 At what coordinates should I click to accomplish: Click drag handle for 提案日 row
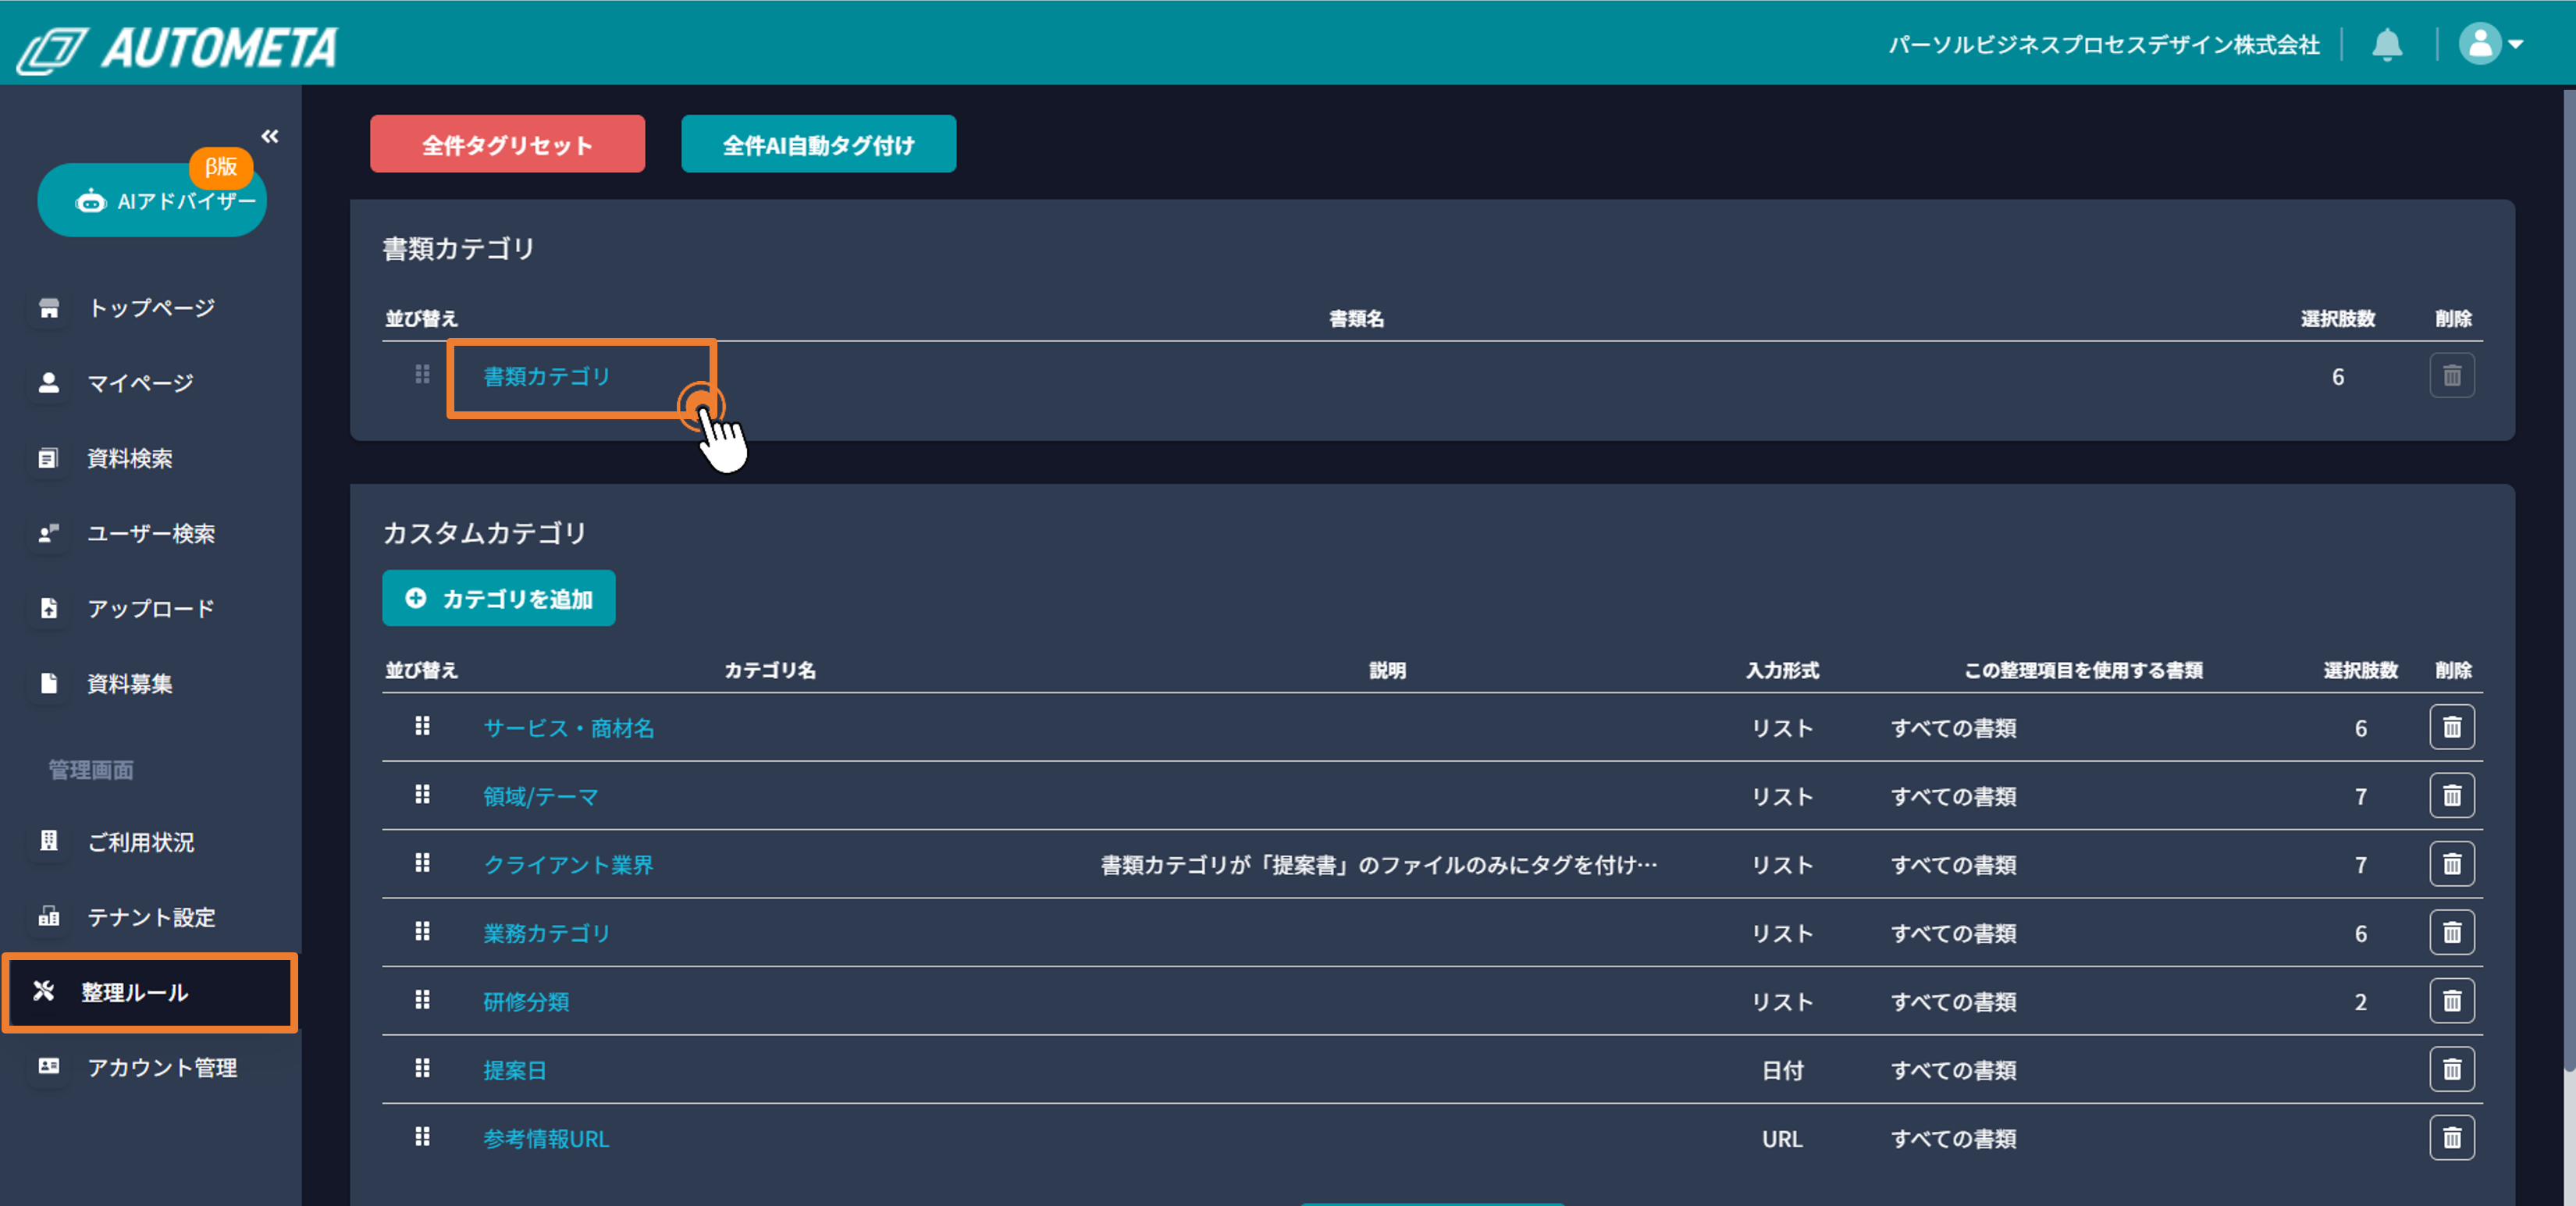[422, 1068]
